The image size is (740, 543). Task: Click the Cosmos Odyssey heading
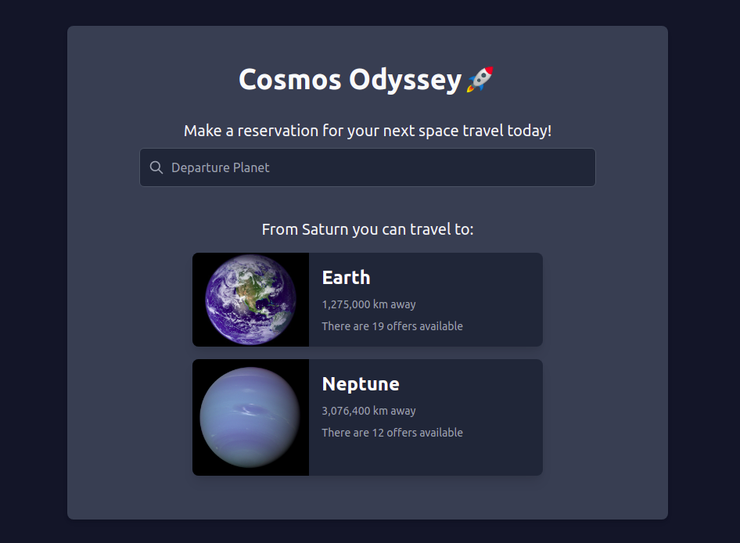click(x=350, y=79)
